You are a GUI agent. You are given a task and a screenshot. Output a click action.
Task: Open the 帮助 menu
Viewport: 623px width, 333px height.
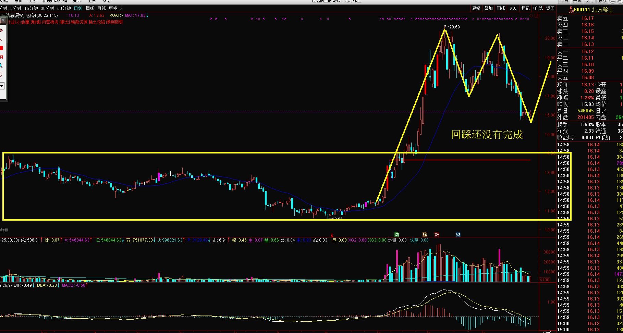pyautogui.click(x=106, y=1)
